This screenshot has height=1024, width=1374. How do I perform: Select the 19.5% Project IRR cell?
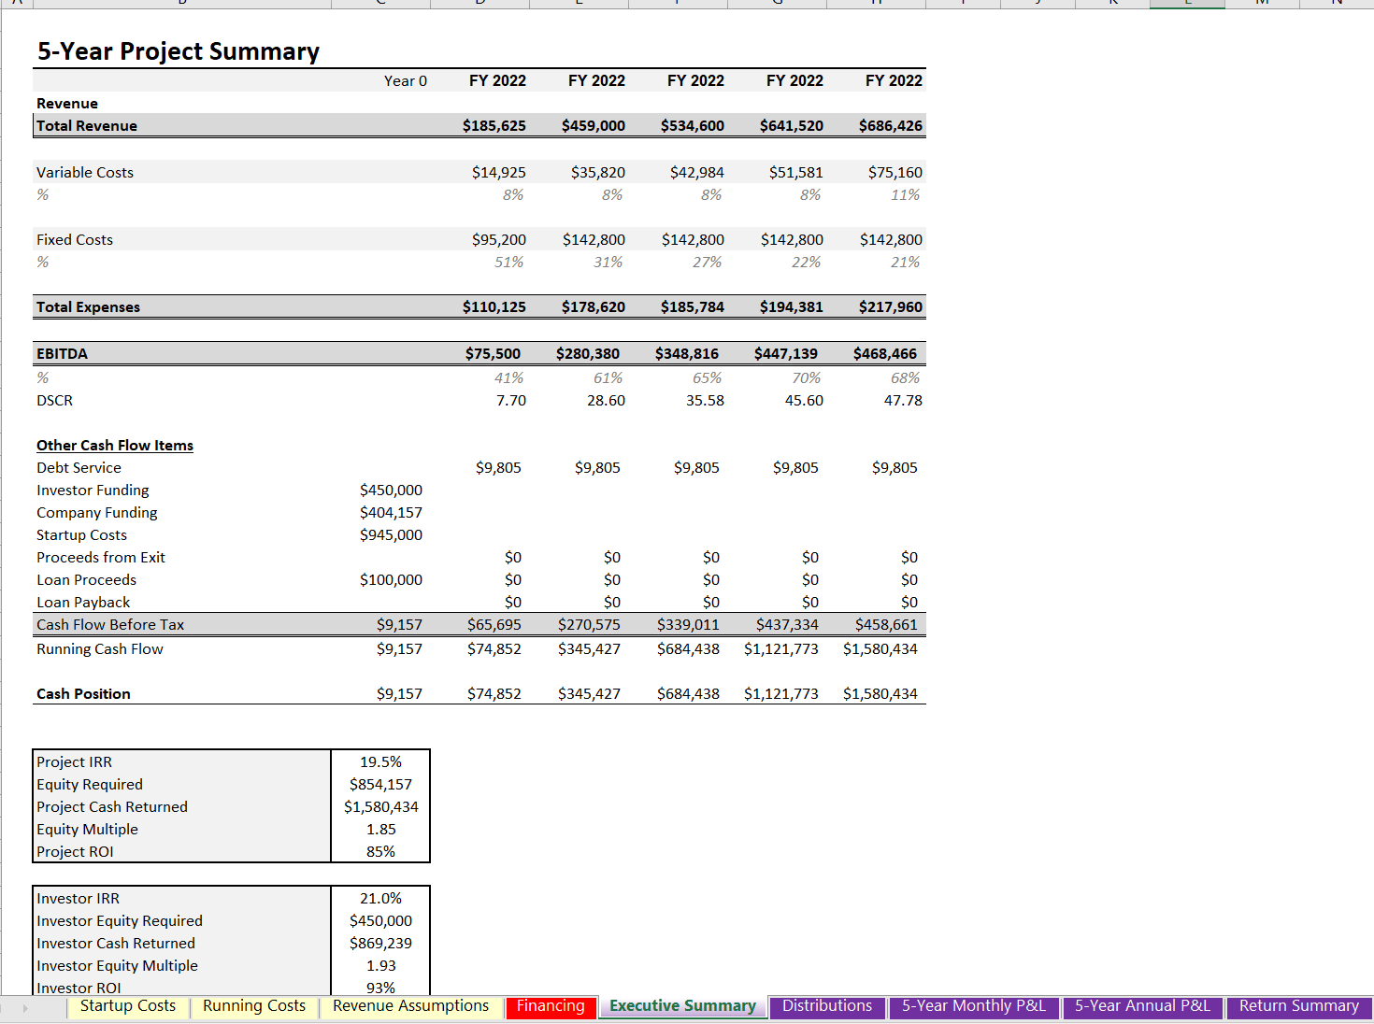[x=380, y=762]
